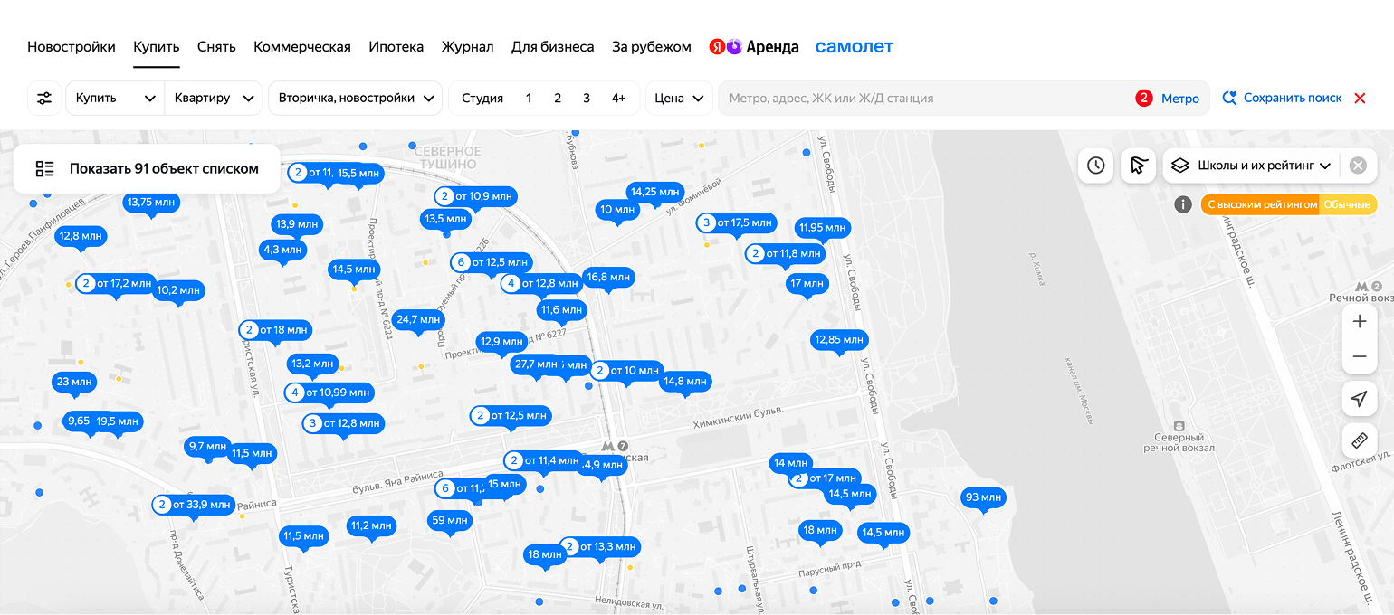Toggle the Студия room filter

482,98
